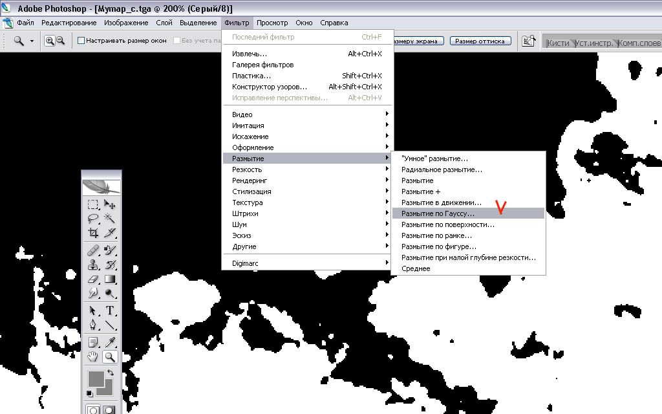This screenshot has width=662, height=414.
Task: Expand the Оформление filter submenu
Action: 307,147
